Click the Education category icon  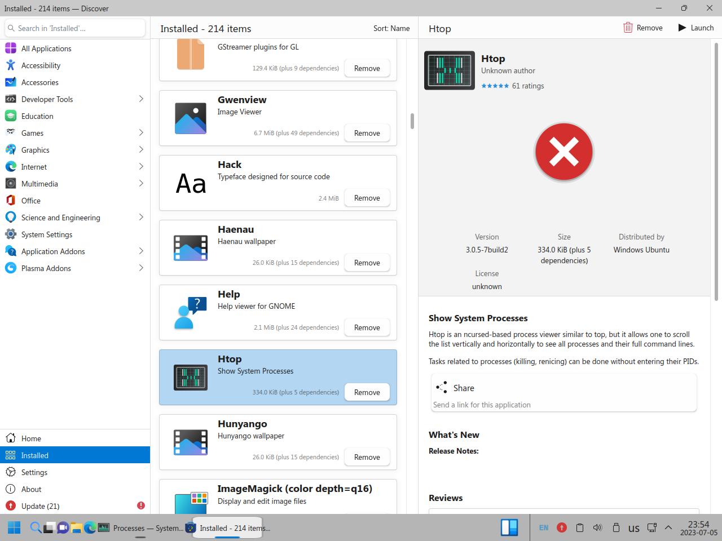click(x=11, y=116)
